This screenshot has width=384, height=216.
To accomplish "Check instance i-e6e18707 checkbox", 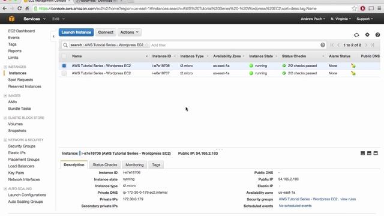I will [x=64, y=73].
